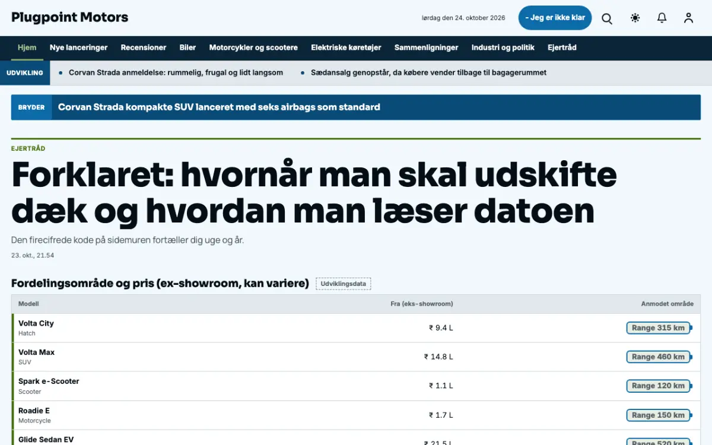Open Ejertråd menu item
The height and width of the screenshot is (445, 712).
(x=562, y=47)
